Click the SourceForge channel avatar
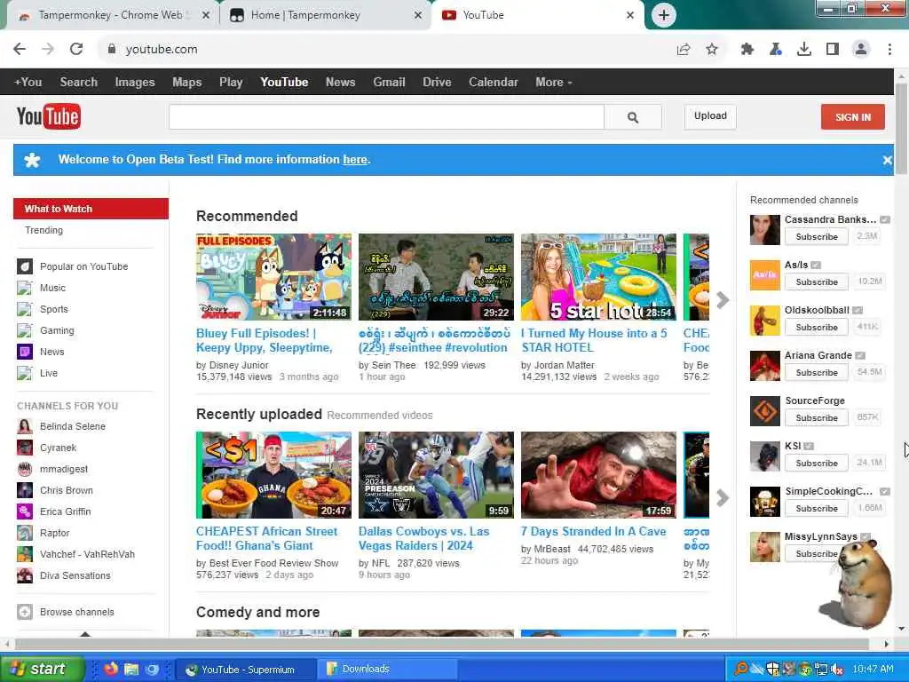This screenshot has width=909, height=682. pyautogui.click(x=764, y=410)
